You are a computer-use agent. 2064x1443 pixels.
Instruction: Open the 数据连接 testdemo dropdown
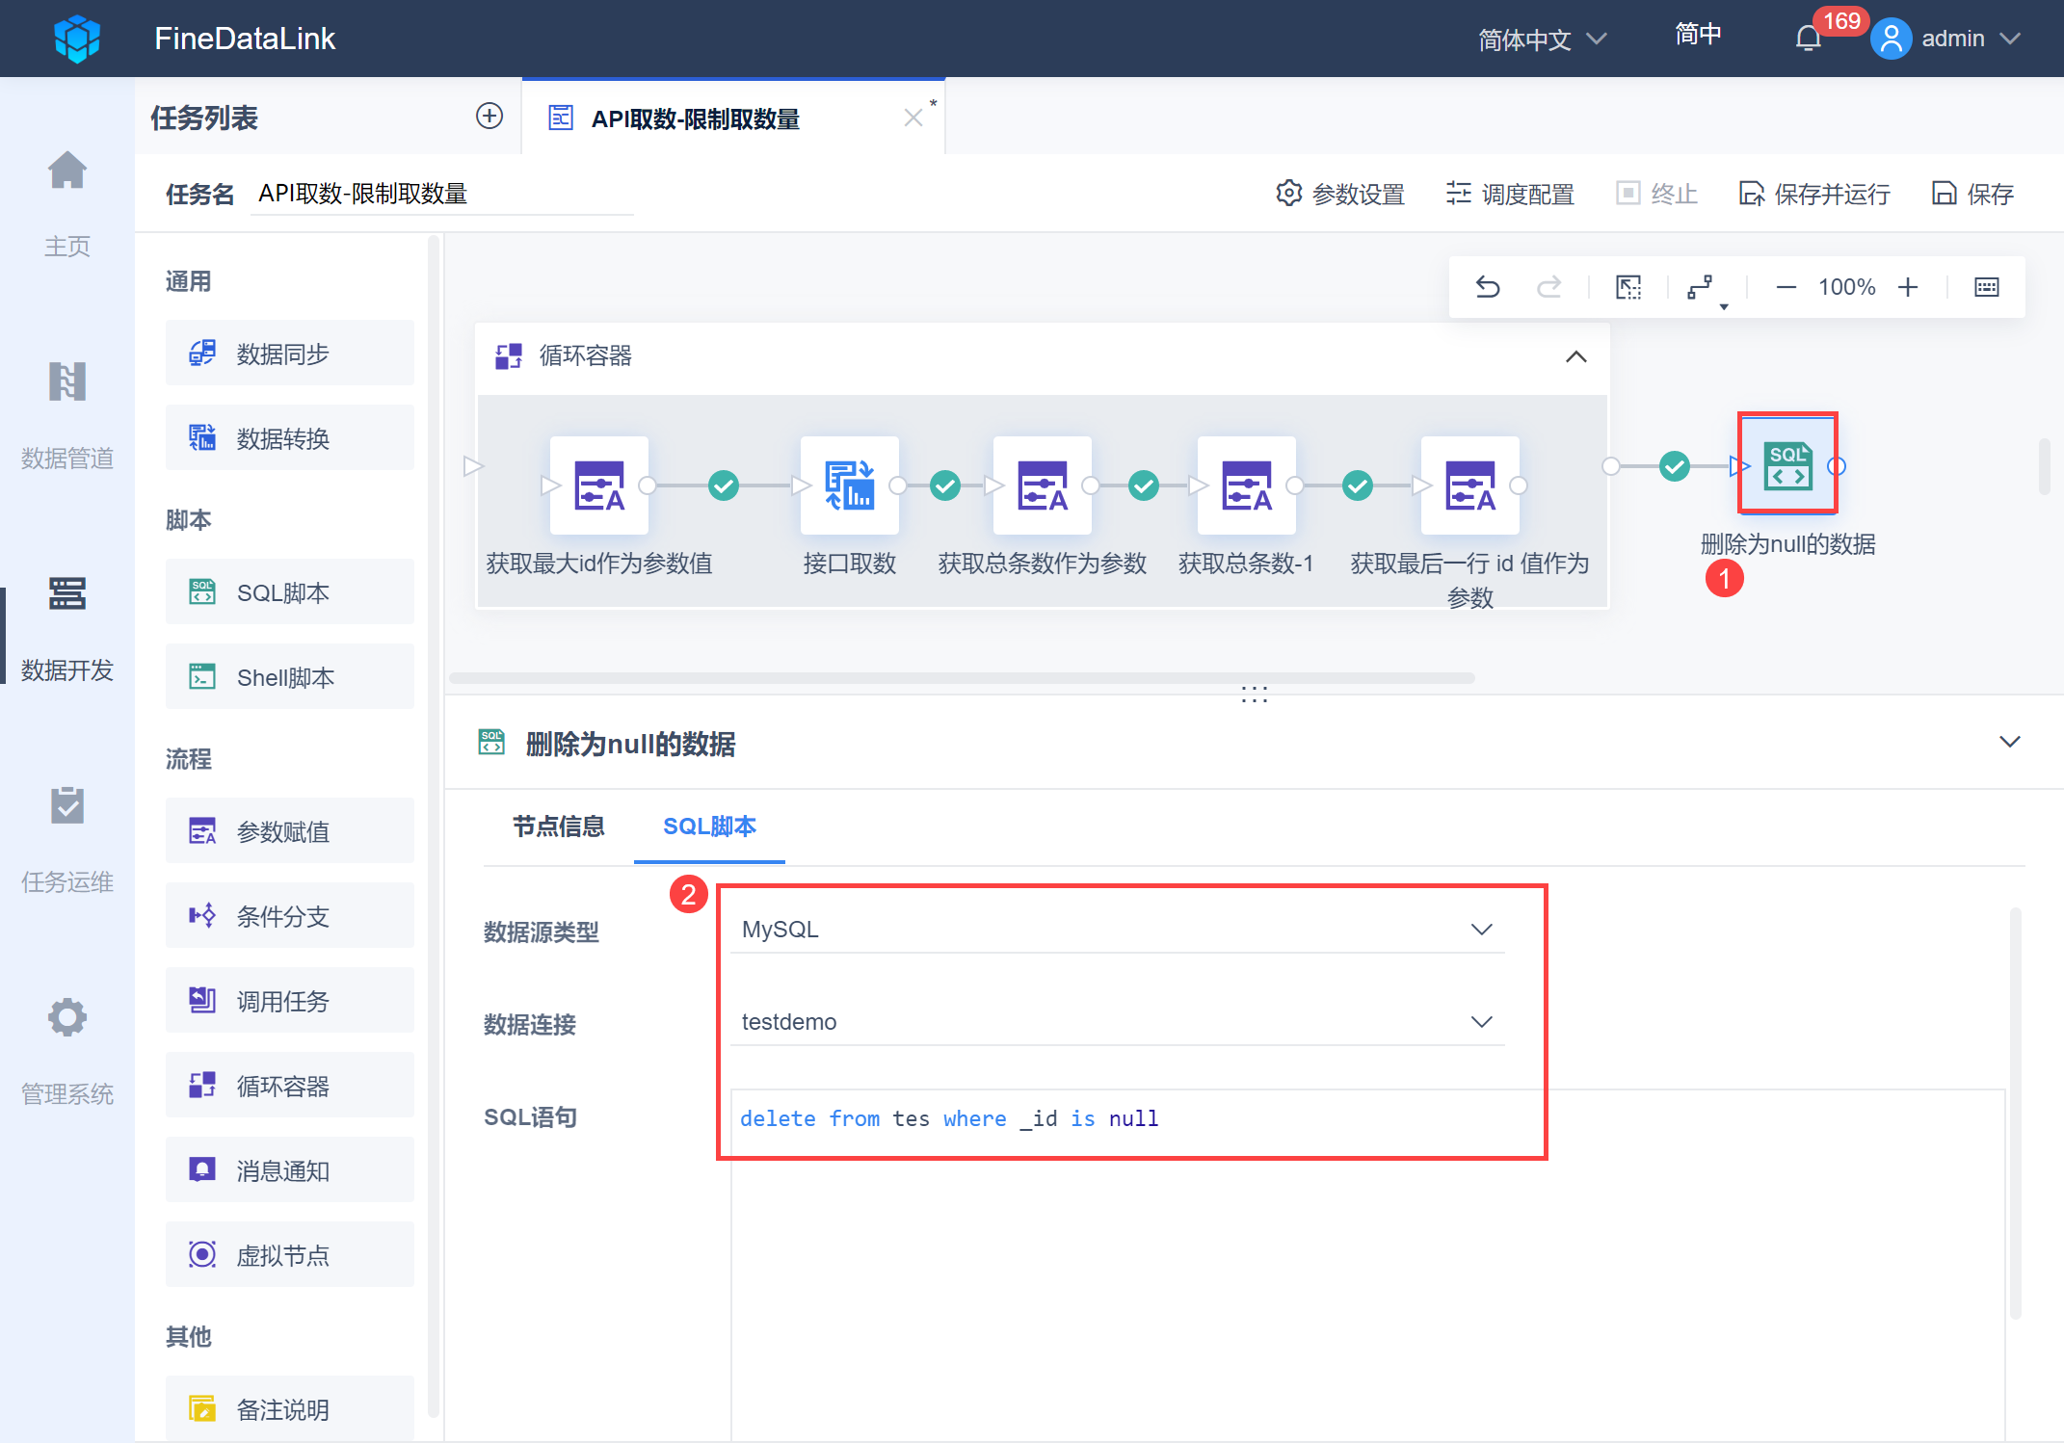[1118, 1022]
